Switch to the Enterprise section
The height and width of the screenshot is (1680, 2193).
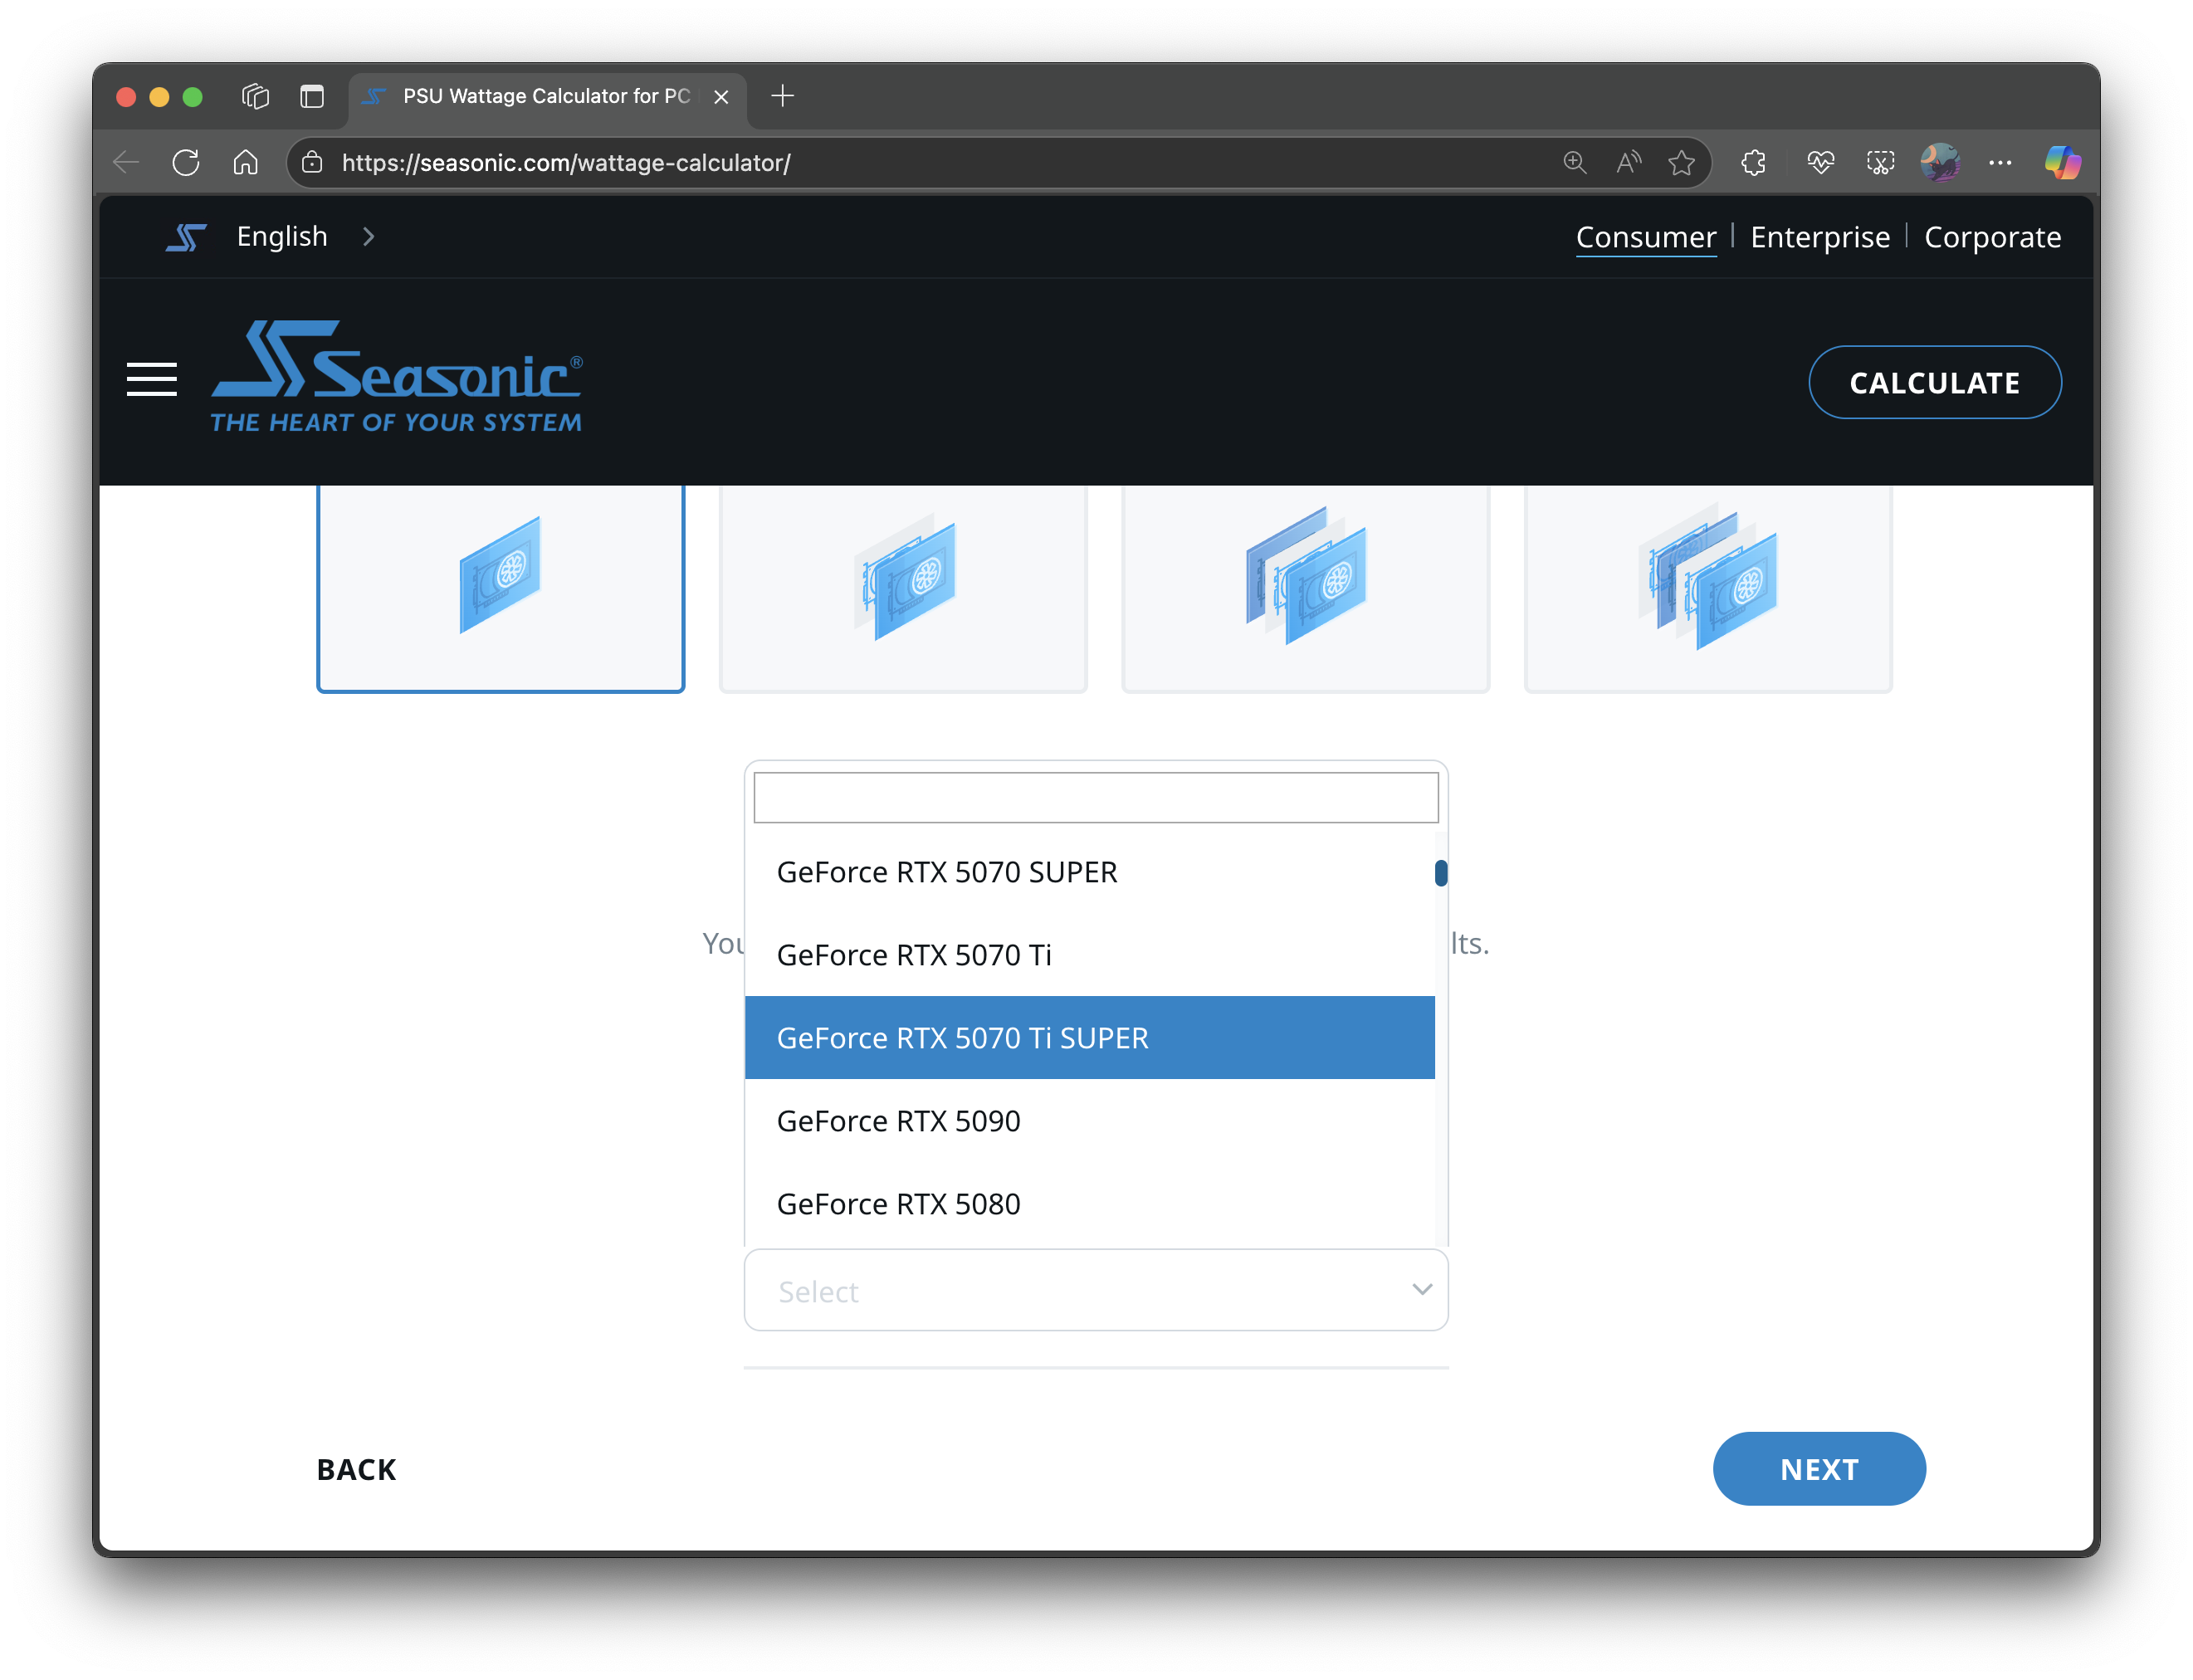1819,237
